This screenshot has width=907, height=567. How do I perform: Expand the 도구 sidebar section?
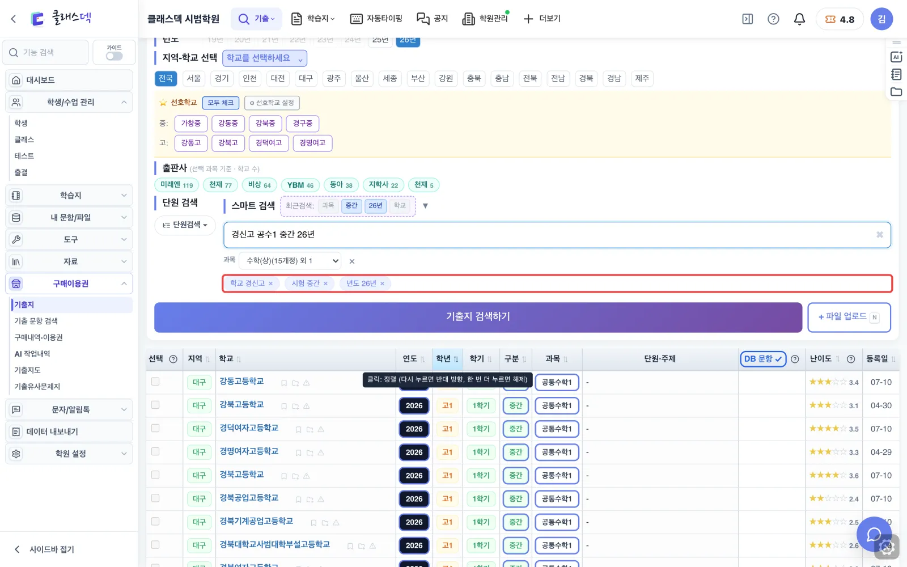tap(69, 239)
